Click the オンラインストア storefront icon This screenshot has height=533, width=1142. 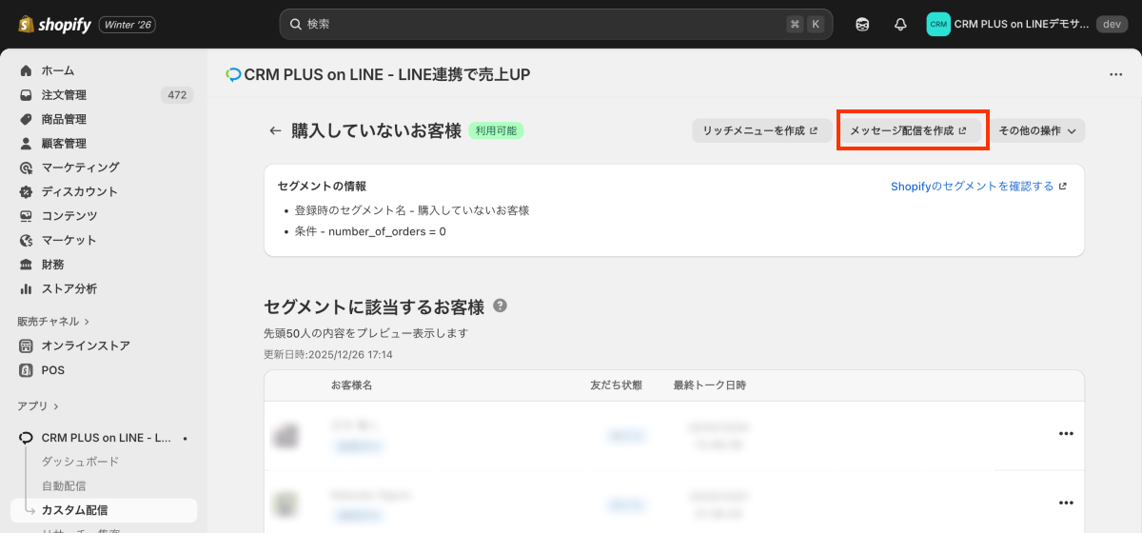click(26, 345)
